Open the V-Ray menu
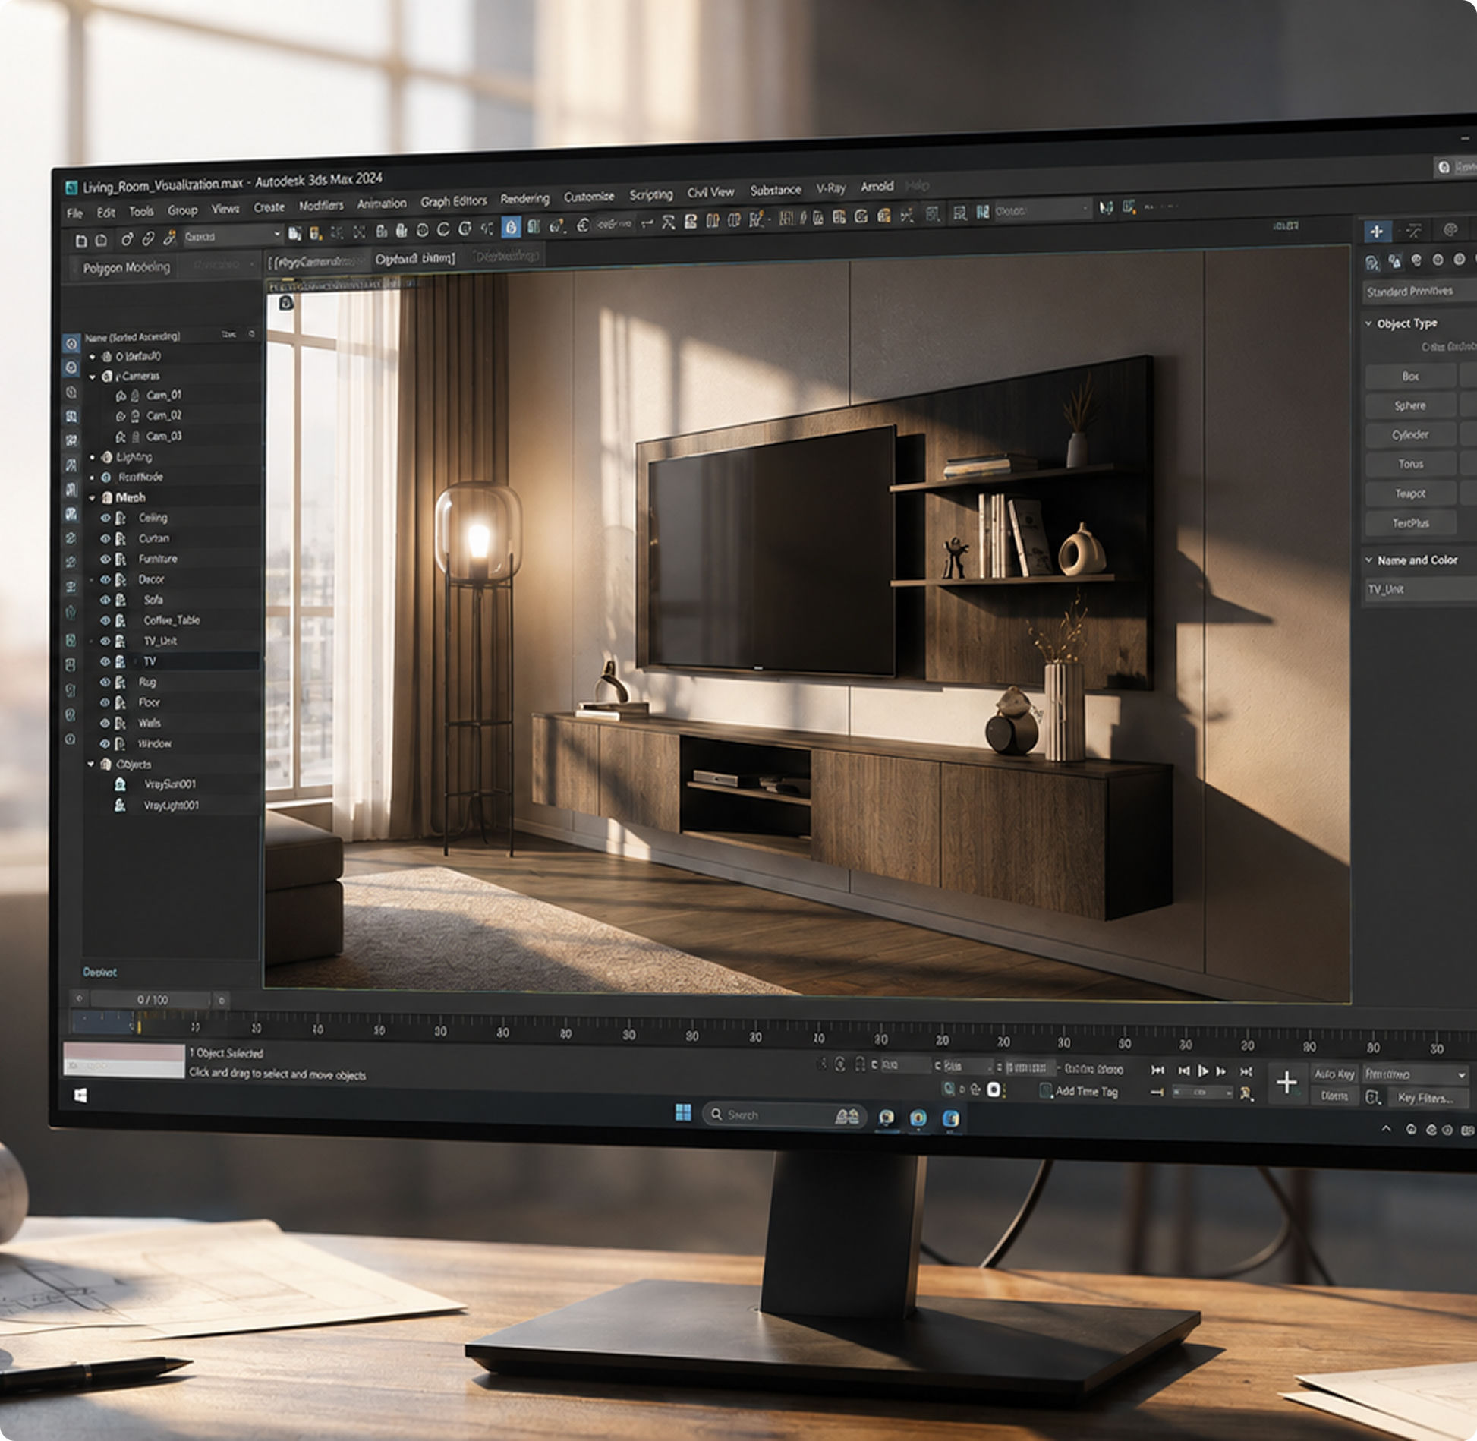Screen dimensions: 1477x1441 [x=831, y=188]
